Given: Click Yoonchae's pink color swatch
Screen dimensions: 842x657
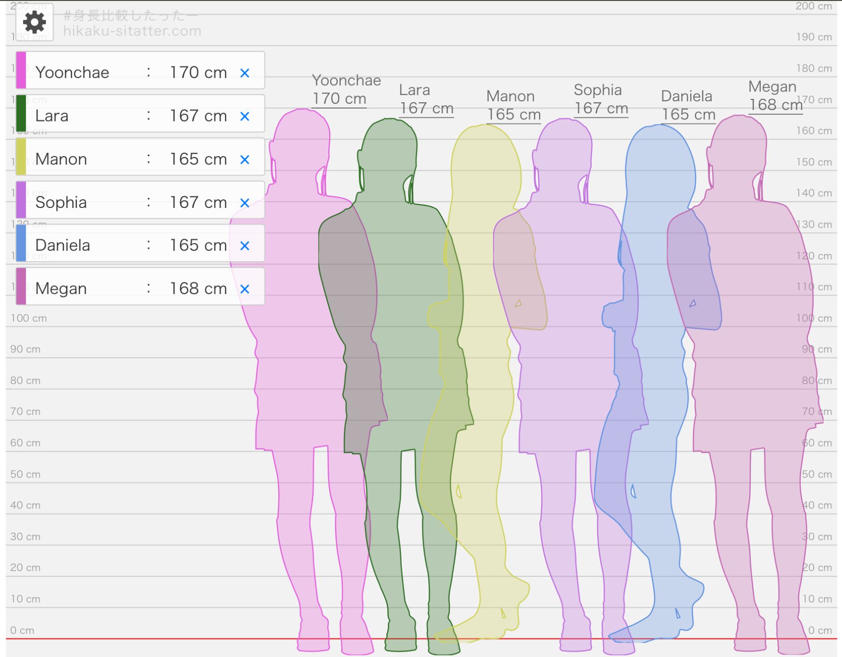Looking at the screenshot, I should [21, 70].
